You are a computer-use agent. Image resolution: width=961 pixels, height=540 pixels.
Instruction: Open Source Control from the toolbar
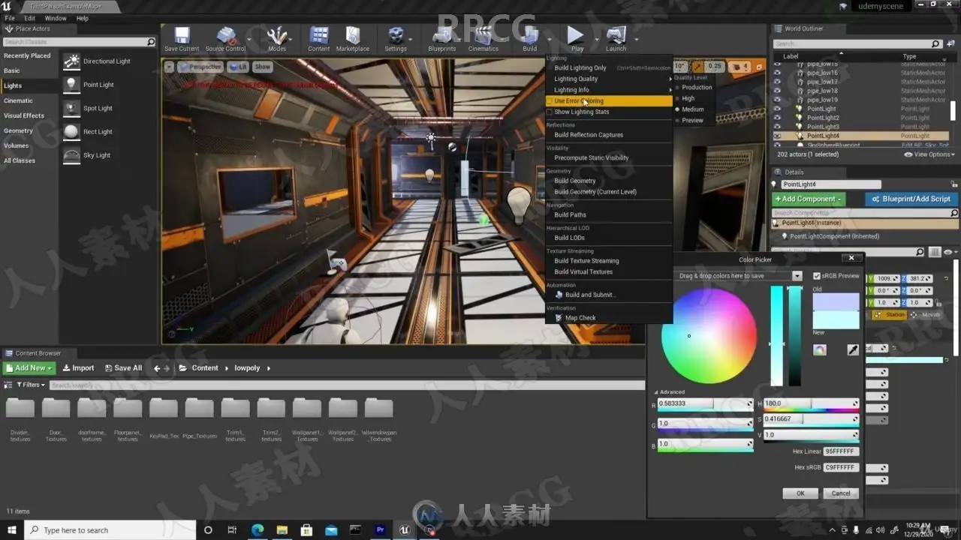[x=226, y=36]
